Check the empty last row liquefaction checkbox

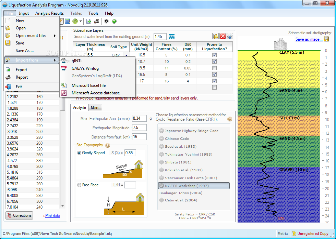[x=214, y=87]
